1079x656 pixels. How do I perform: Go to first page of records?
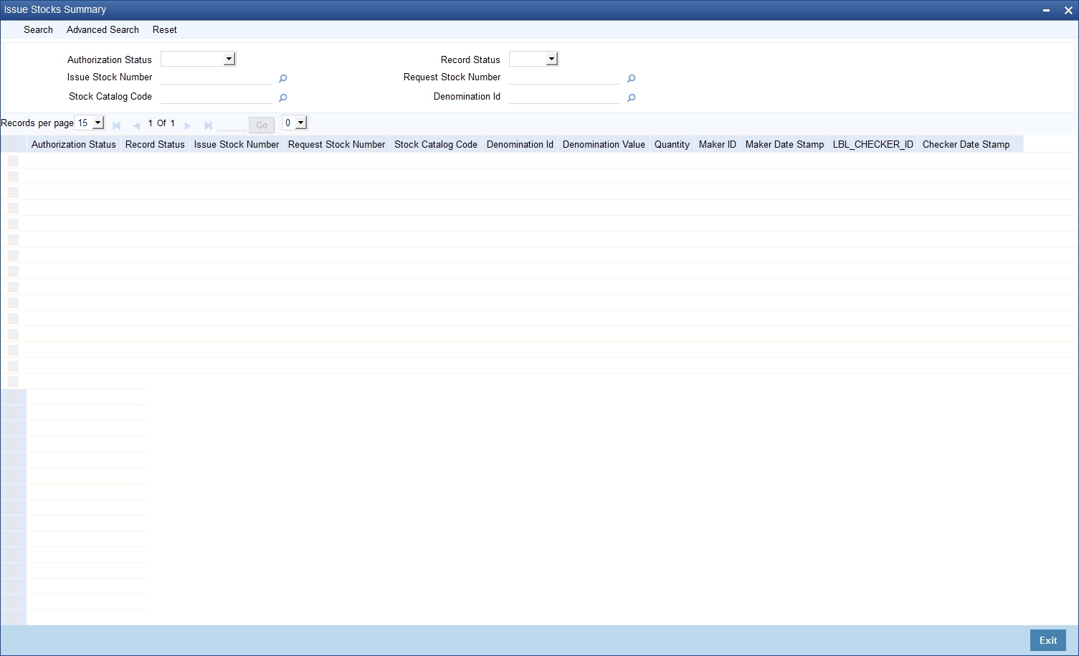116,125
